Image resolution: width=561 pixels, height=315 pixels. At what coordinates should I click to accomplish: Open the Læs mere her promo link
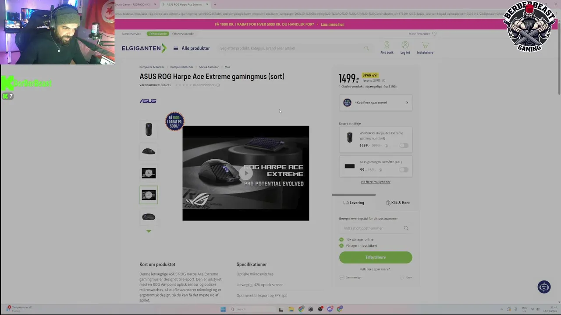[x=332, y=24]
